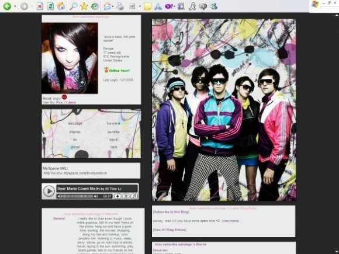Click the 'friends' contact link
This screenshot has width=339, height=254.
(x=75, y=132)
